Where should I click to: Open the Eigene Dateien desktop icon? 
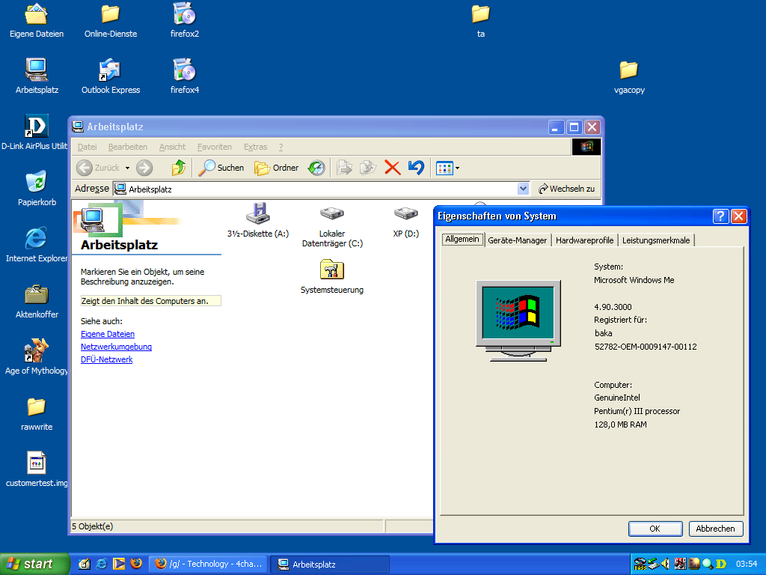[37, 21]
